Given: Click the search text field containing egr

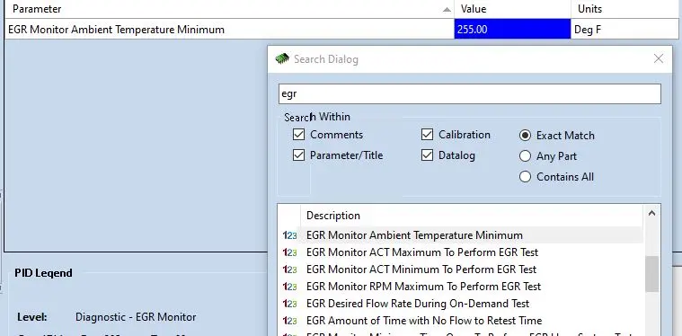Looking at the screenshot, I should point(470,94).
